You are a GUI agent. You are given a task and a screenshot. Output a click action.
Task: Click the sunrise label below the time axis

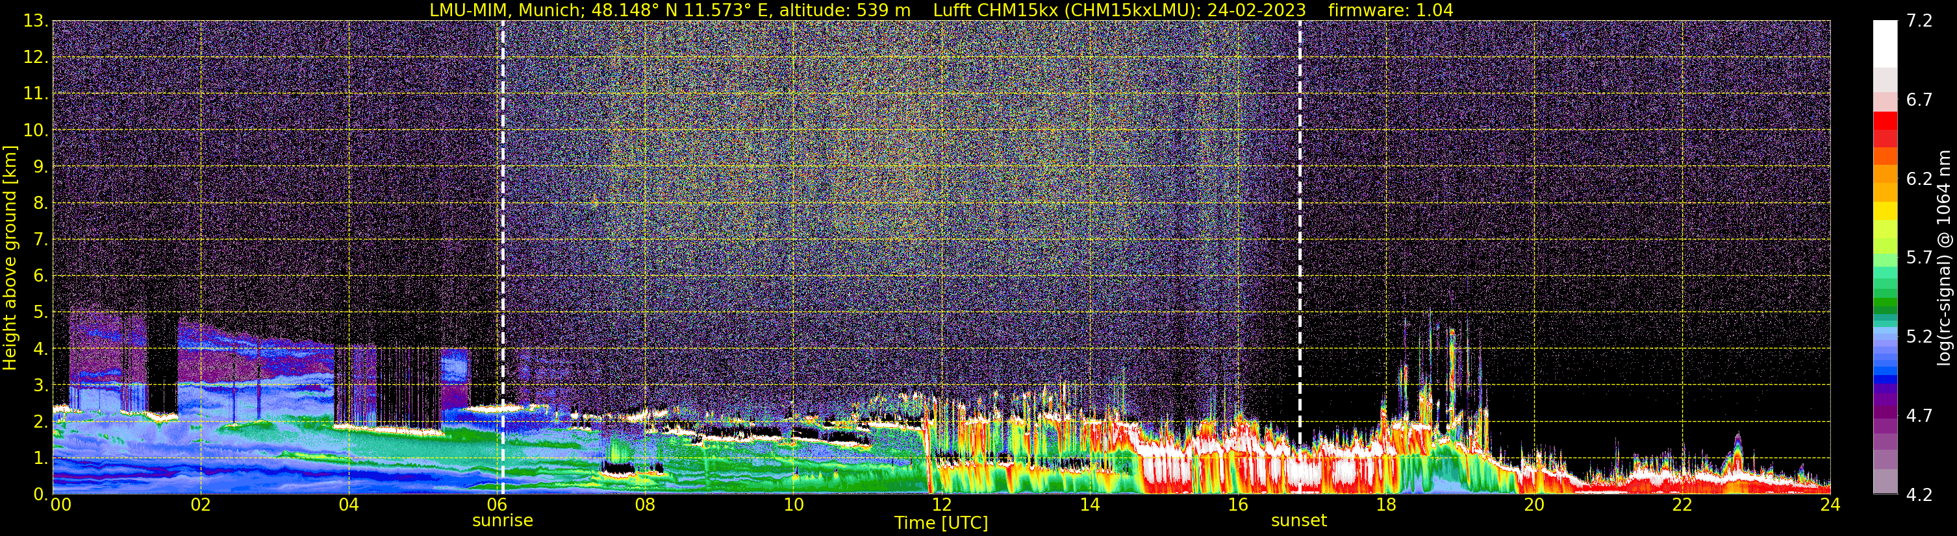point(503,521)
